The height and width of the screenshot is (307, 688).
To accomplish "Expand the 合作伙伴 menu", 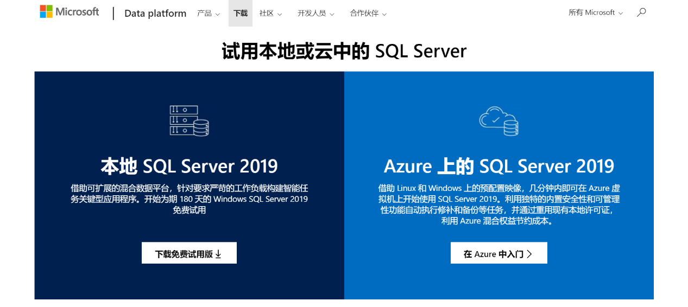I will coord(368,13).
